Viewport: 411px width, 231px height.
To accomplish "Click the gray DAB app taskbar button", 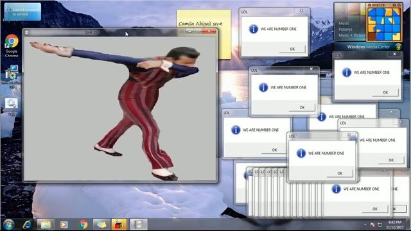I will pos(139,225).
